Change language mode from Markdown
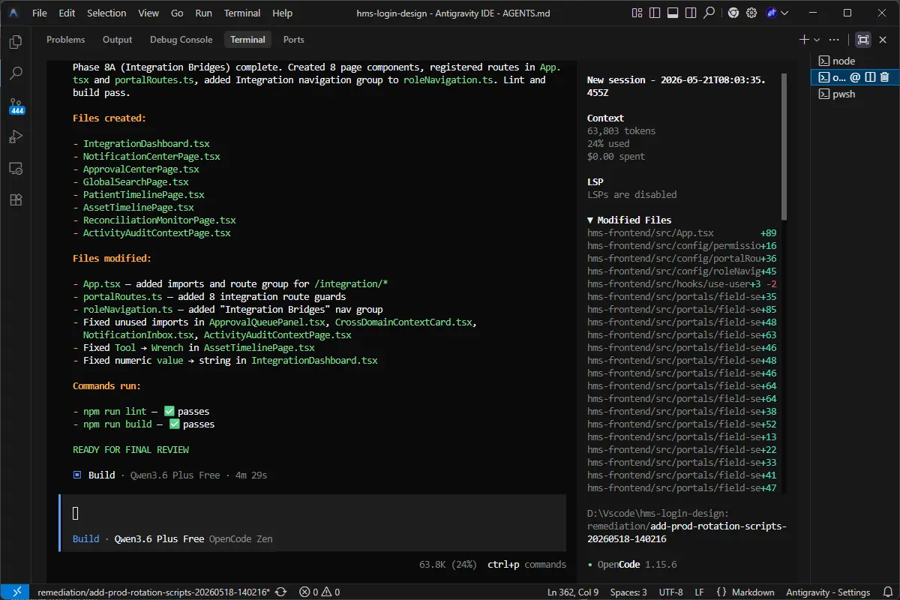This screenshot has width=900, height=600. (753, 592)
